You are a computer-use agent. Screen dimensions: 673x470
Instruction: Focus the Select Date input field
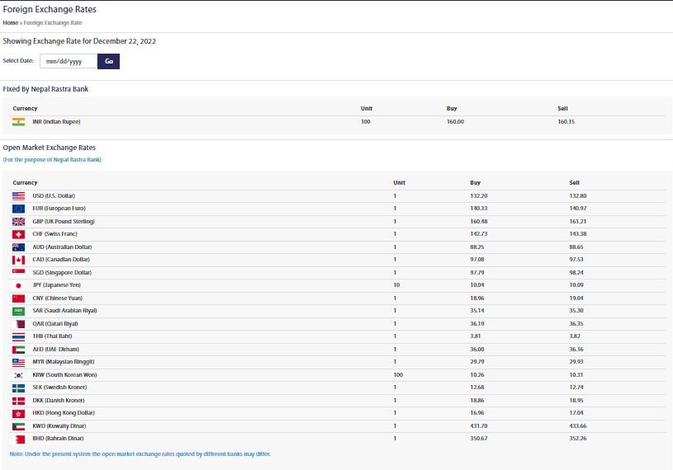(69, 61)
